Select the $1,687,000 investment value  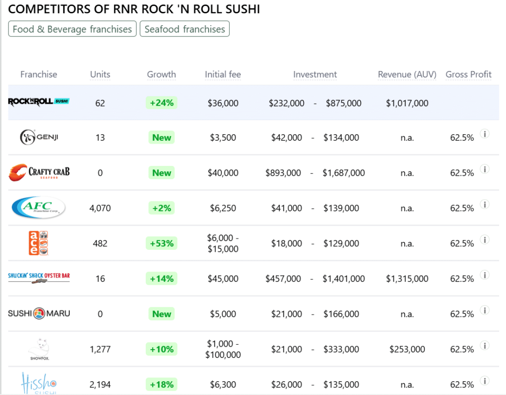[x=344, y=173]
